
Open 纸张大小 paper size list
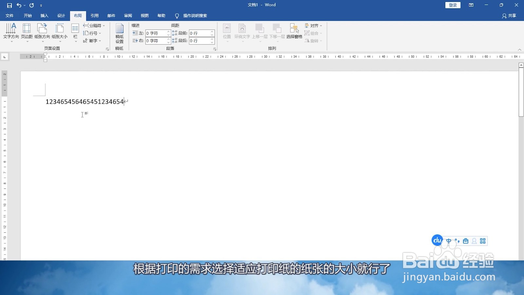60,32
